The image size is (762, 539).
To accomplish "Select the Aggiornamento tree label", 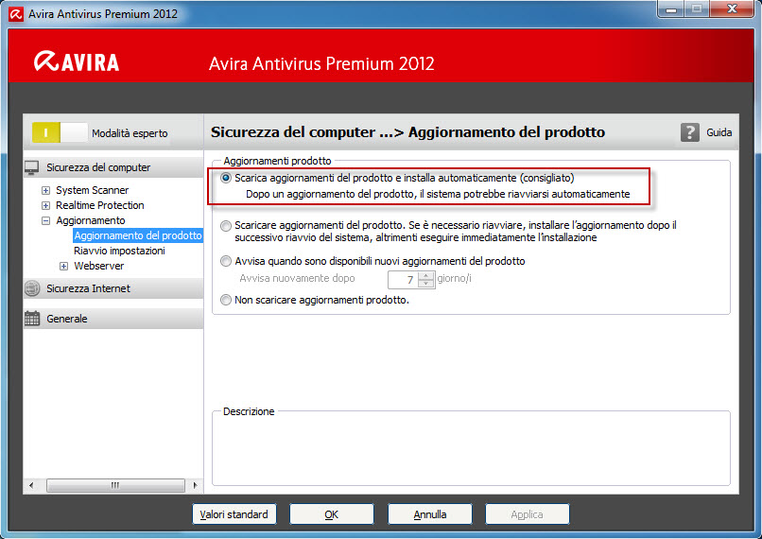I will (x=91, y=220).
